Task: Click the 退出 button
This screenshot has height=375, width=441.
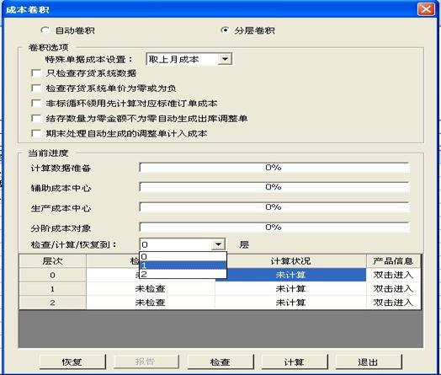Action: tap(368, 362)
